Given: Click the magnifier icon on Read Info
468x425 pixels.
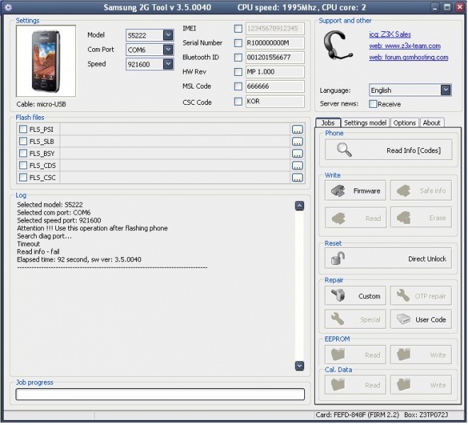Looking at the screenshot, I should pos(344,149).
